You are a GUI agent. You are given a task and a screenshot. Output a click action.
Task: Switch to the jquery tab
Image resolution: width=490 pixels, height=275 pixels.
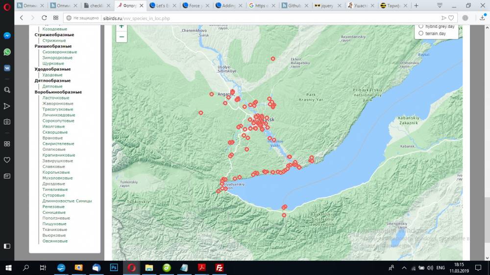[328, 6]
